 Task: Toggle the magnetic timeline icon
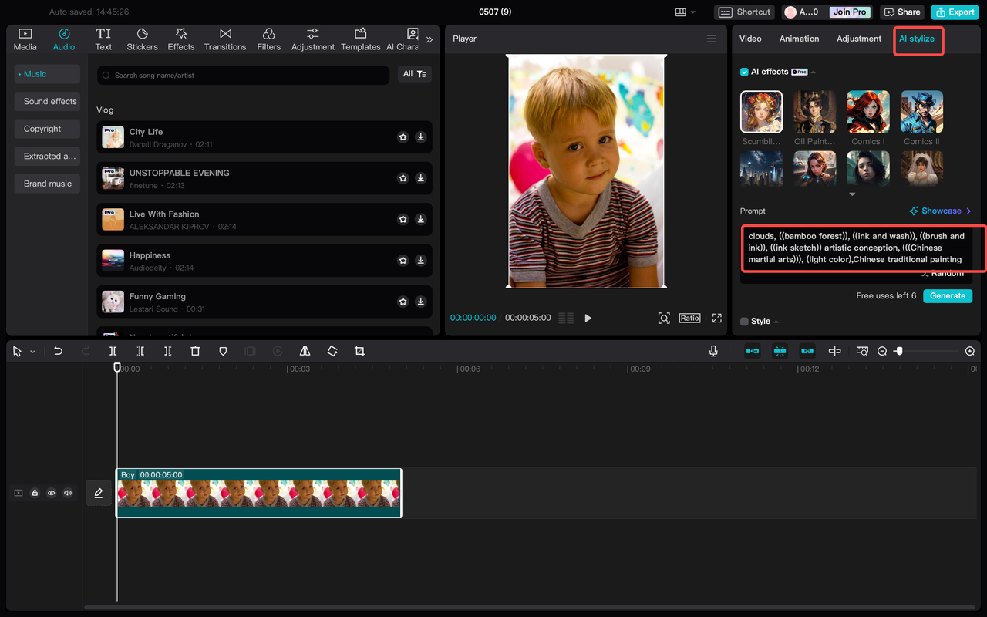click(780, 351)
